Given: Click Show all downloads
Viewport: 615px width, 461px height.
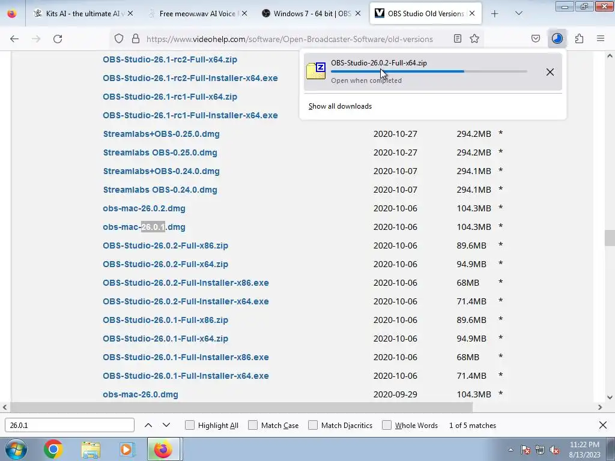Looking at the screenshot, I should point(340,106).
